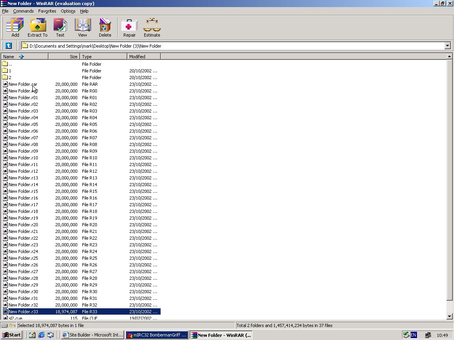Select file New Folder.r28
The image size is (454, 340).
pos(23,278)
